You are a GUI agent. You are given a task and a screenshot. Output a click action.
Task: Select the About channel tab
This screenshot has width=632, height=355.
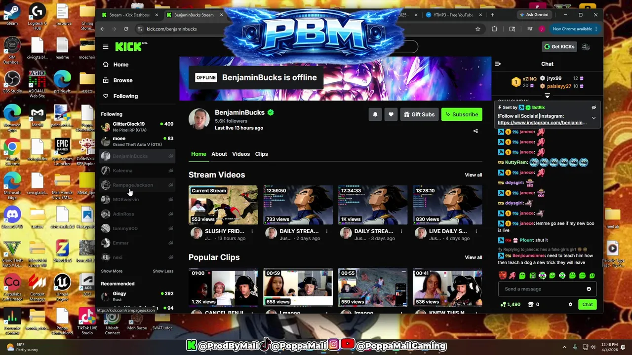219,154
